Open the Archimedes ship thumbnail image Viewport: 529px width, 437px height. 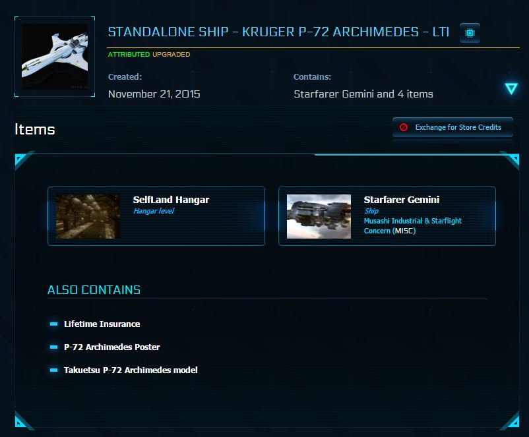tap(55, 57)
